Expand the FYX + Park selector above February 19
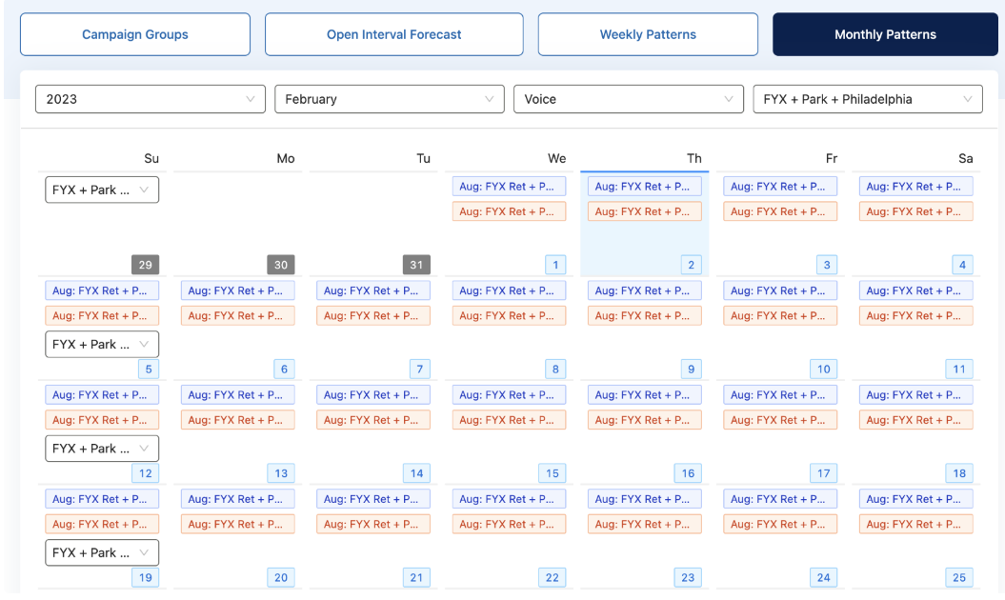Image resolution: width=1005 pixels, height=600 pixels. [x=101, y=552]
